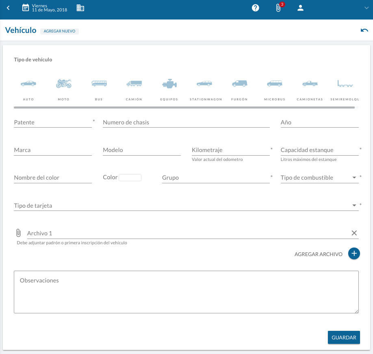Click the 'Tipo de vehículo' heading
373x354 pixels.
click(x=33, y=60)
